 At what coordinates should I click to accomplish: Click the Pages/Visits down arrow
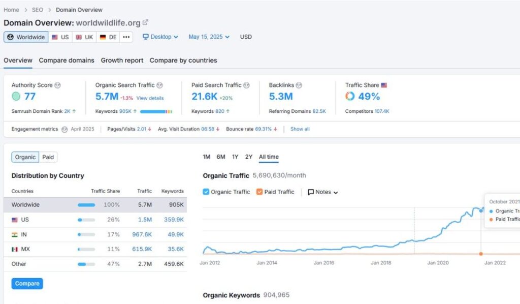coord(150,129)
